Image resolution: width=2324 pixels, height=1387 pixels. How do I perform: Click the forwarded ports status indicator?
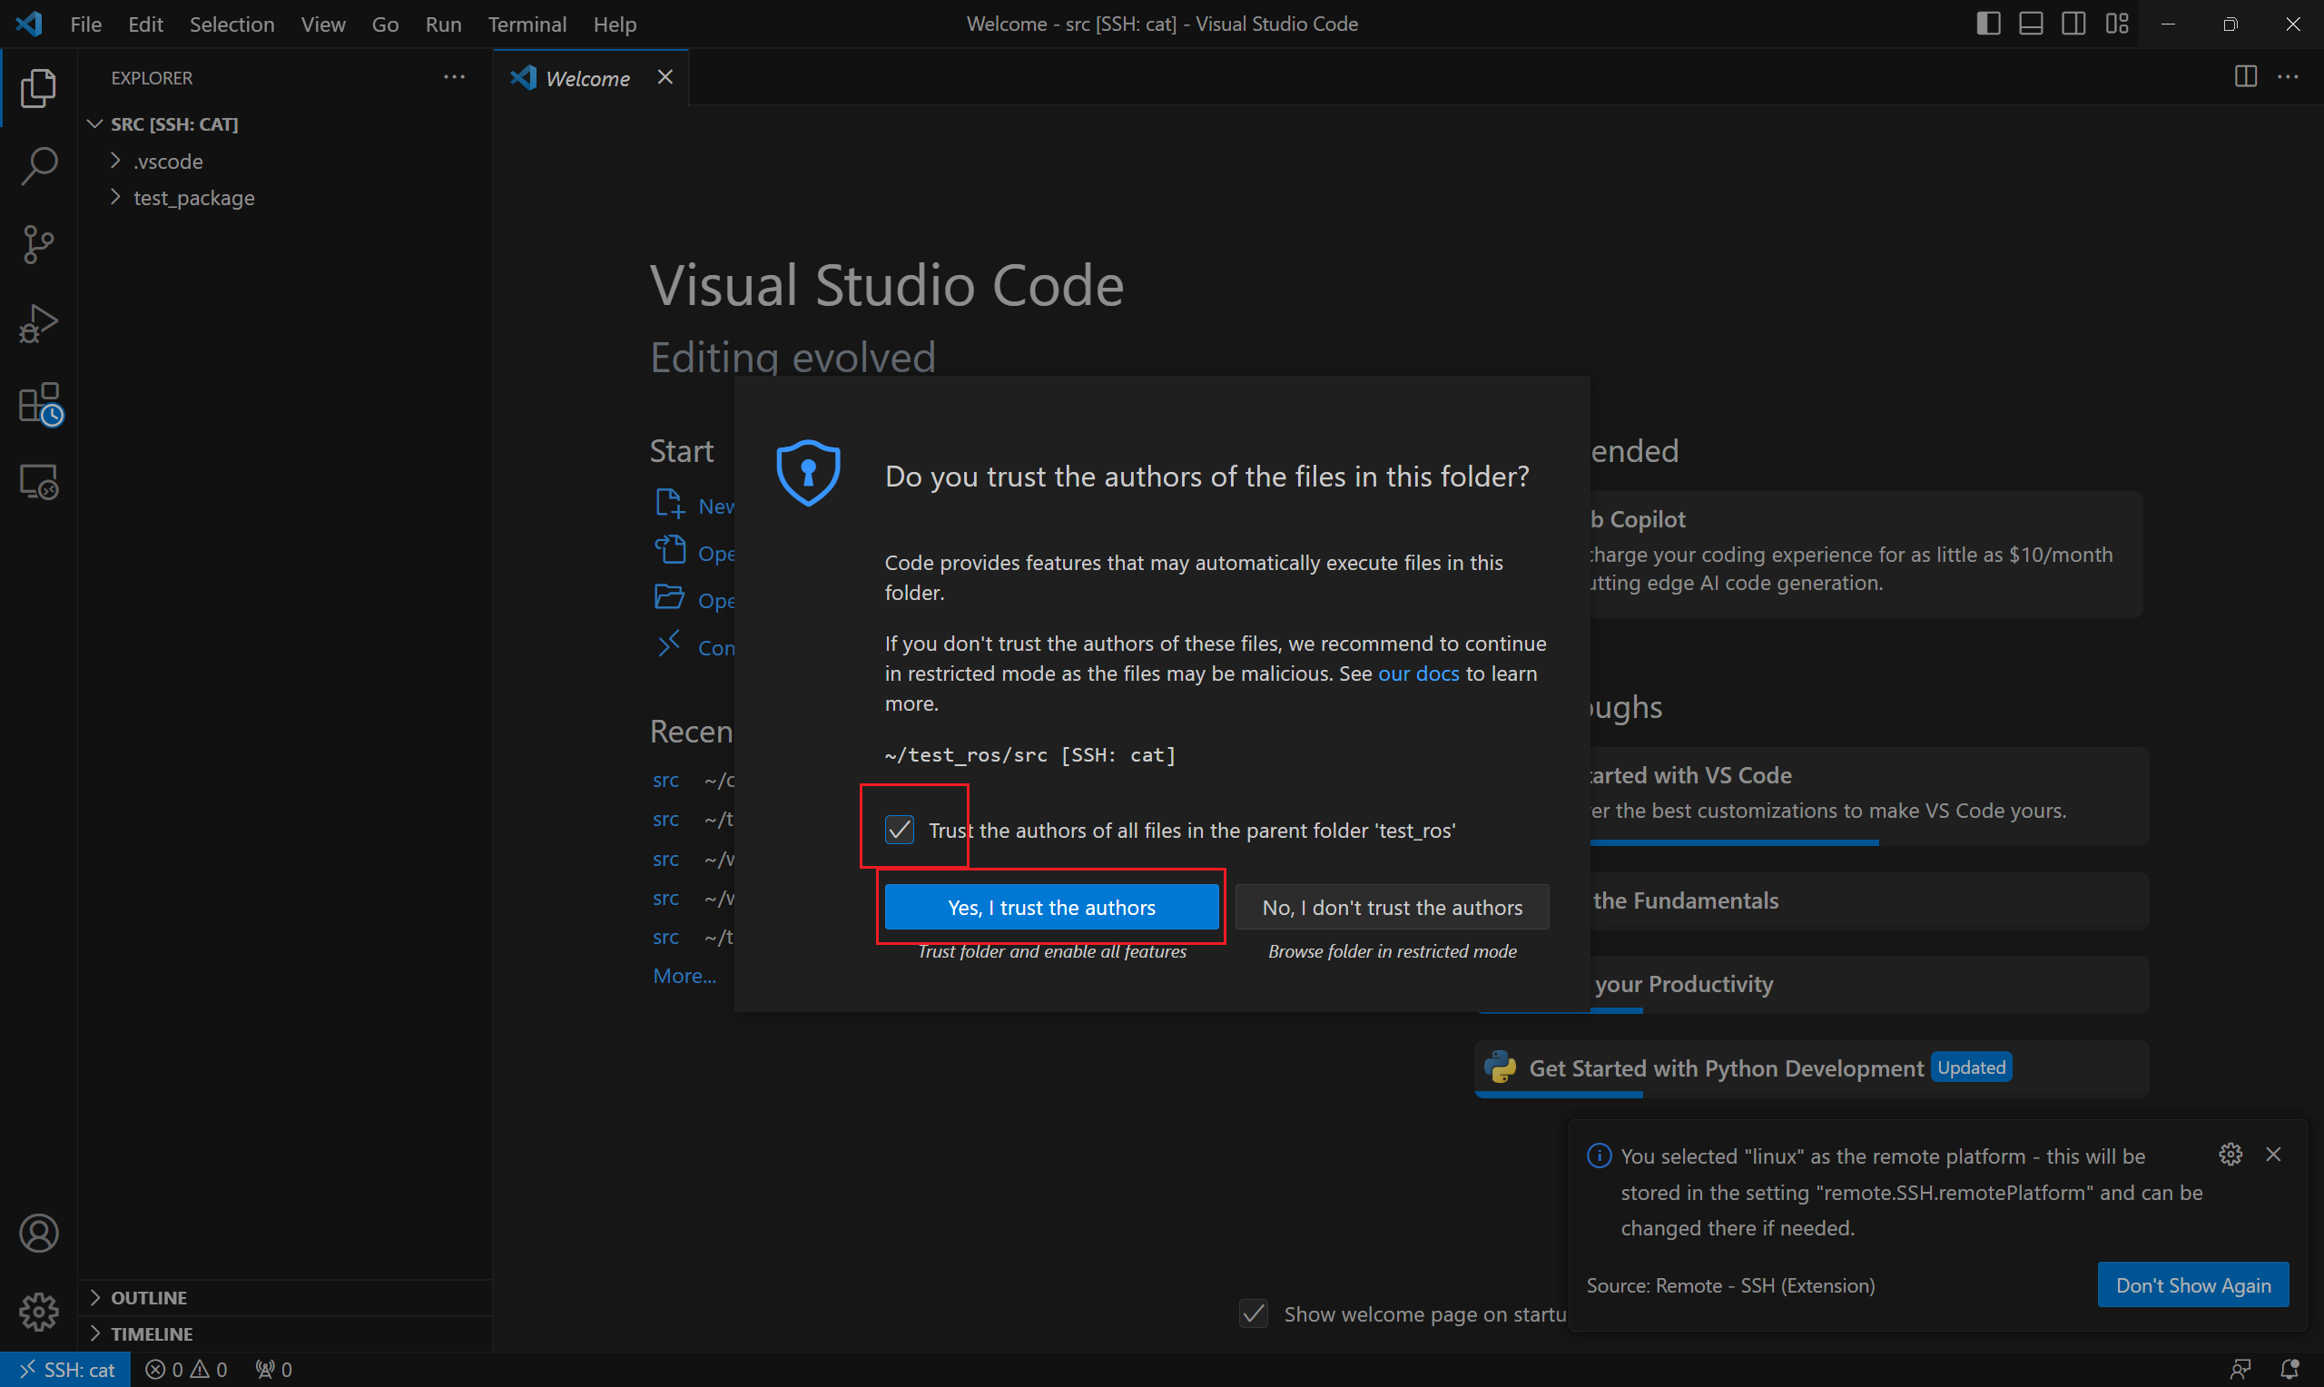[x=274, y=1369]
